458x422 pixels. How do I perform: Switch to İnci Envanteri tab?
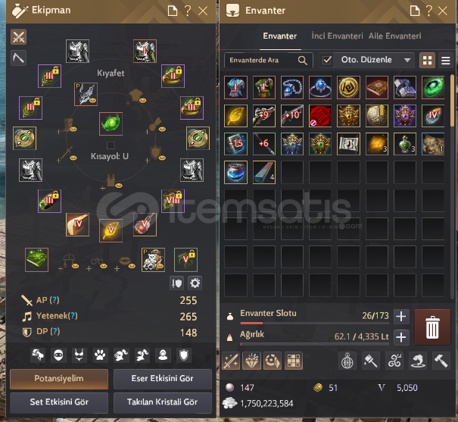point(337,36)
